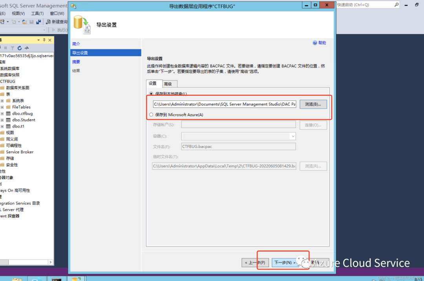Close the Object Explorer panel with X
Viewport: 424px width, 281px height.
[x=50, y=40]
